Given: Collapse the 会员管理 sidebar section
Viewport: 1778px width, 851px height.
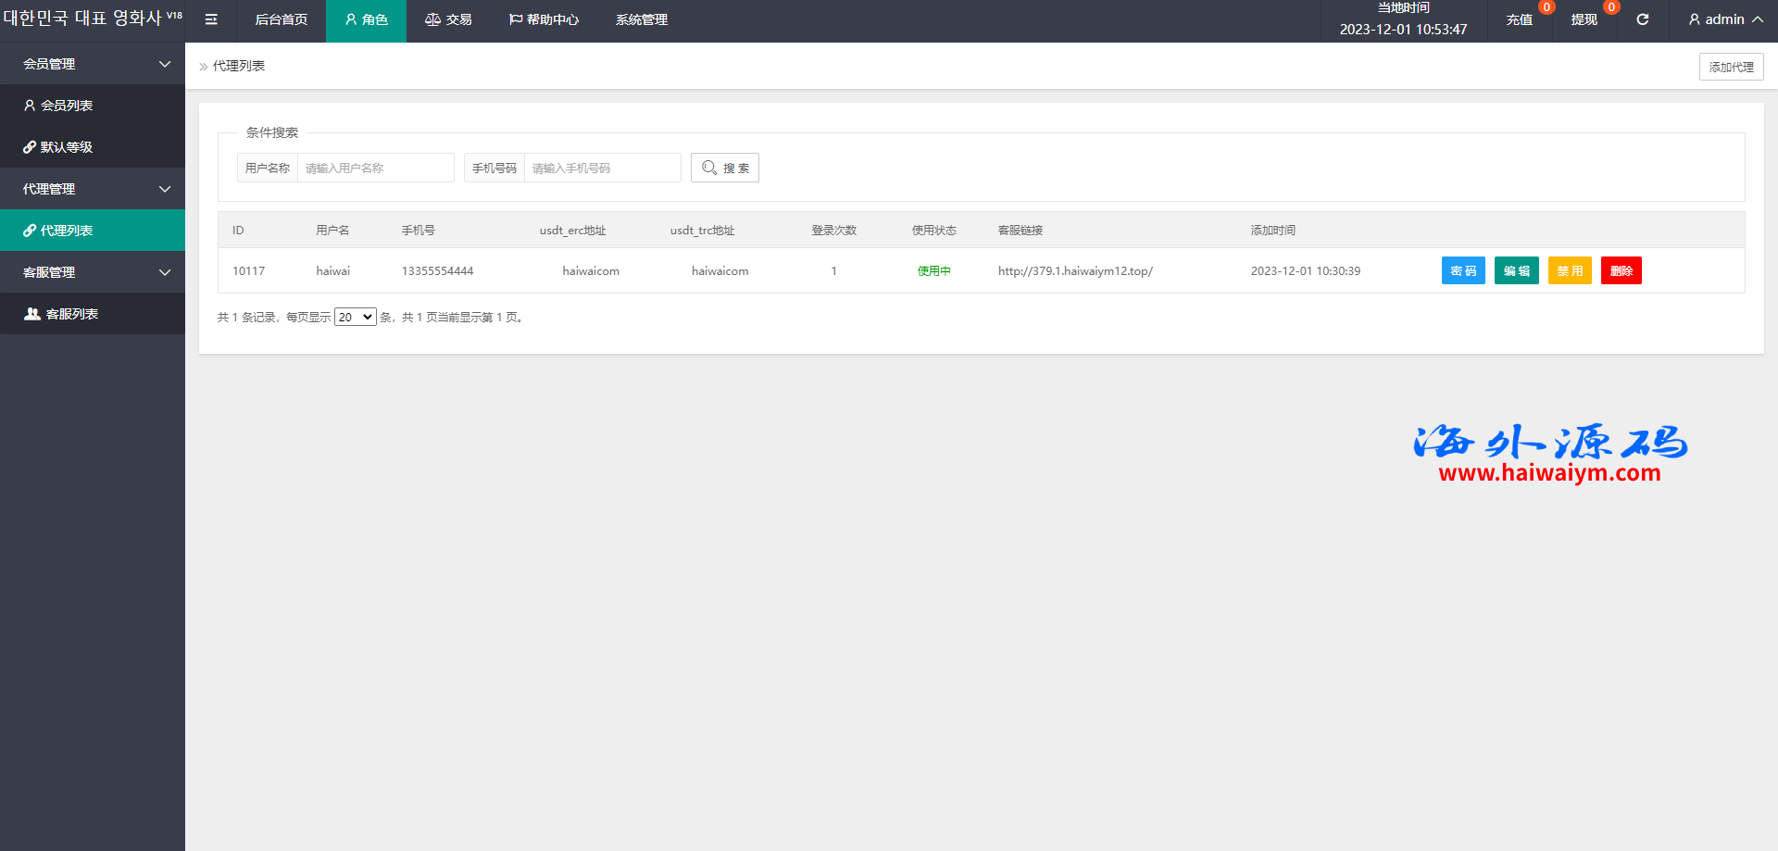Looking at the screenshot, I should pos(93,64).
